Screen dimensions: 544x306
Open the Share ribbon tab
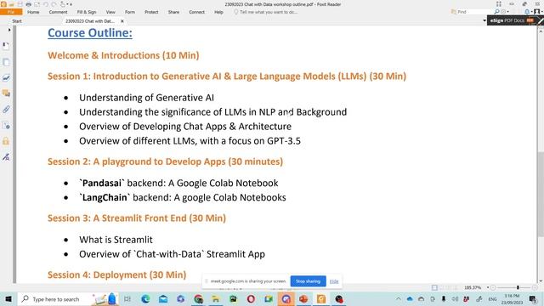[x=173, y=12]
